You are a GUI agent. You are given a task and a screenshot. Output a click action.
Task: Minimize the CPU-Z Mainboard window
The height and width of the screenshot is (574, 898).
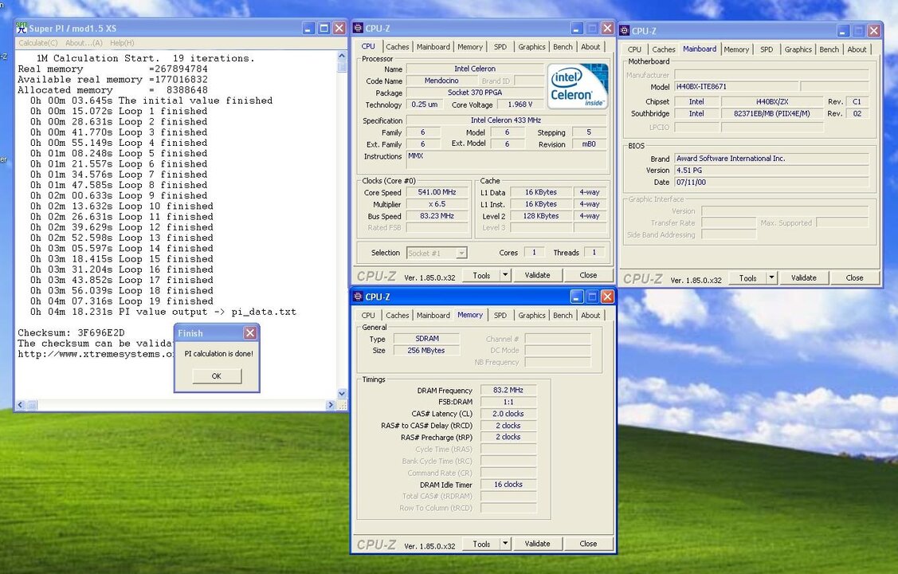(843, 30)
